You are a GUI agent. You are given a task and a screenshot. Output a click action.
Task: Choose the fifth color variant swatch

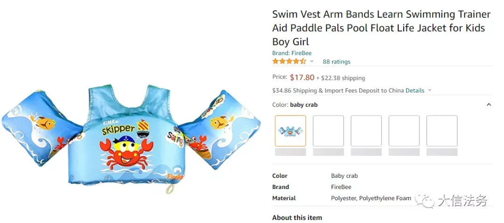click(x=442, y=131)
